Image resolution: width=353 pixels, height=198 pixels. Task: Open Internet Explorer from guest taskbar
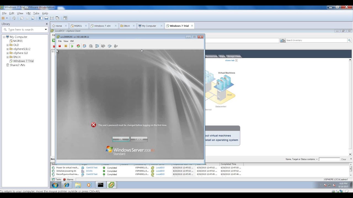[67, 185]
